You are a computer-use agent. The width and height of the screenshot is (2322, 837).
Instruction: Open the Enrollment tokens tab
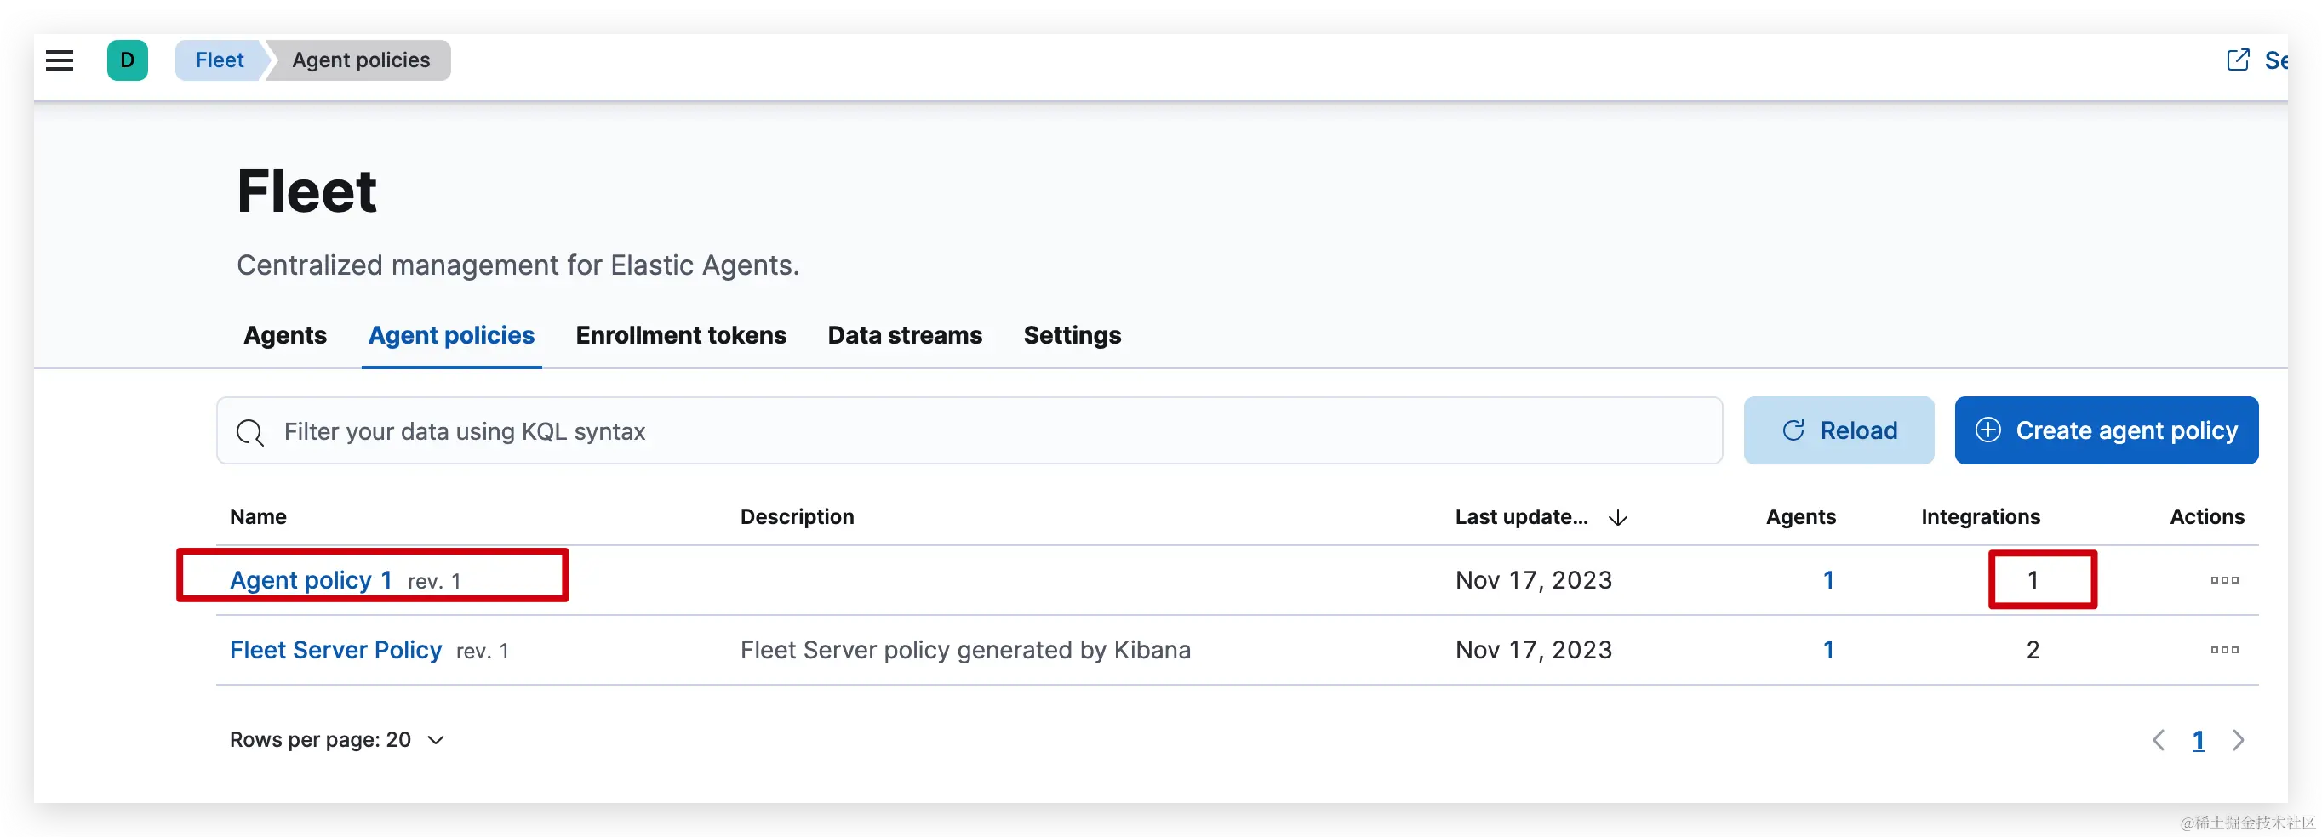click(x=681, y=335)
